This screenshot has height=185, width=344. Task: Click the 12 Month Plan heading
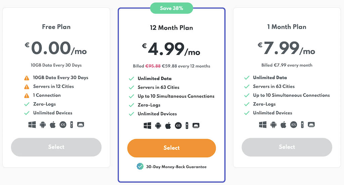[171, 28]
